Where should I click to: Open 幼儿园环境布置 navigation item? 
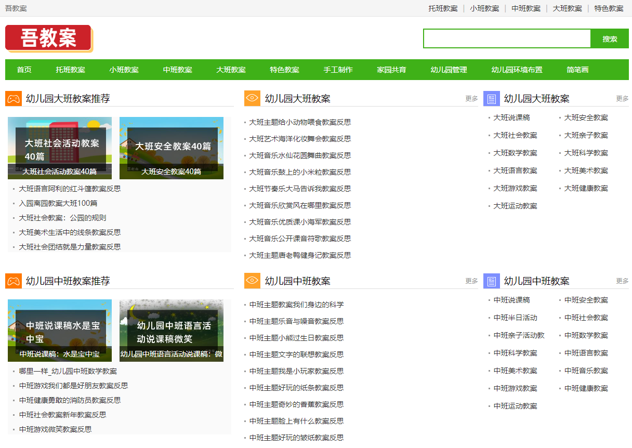(x=517, y=70)
